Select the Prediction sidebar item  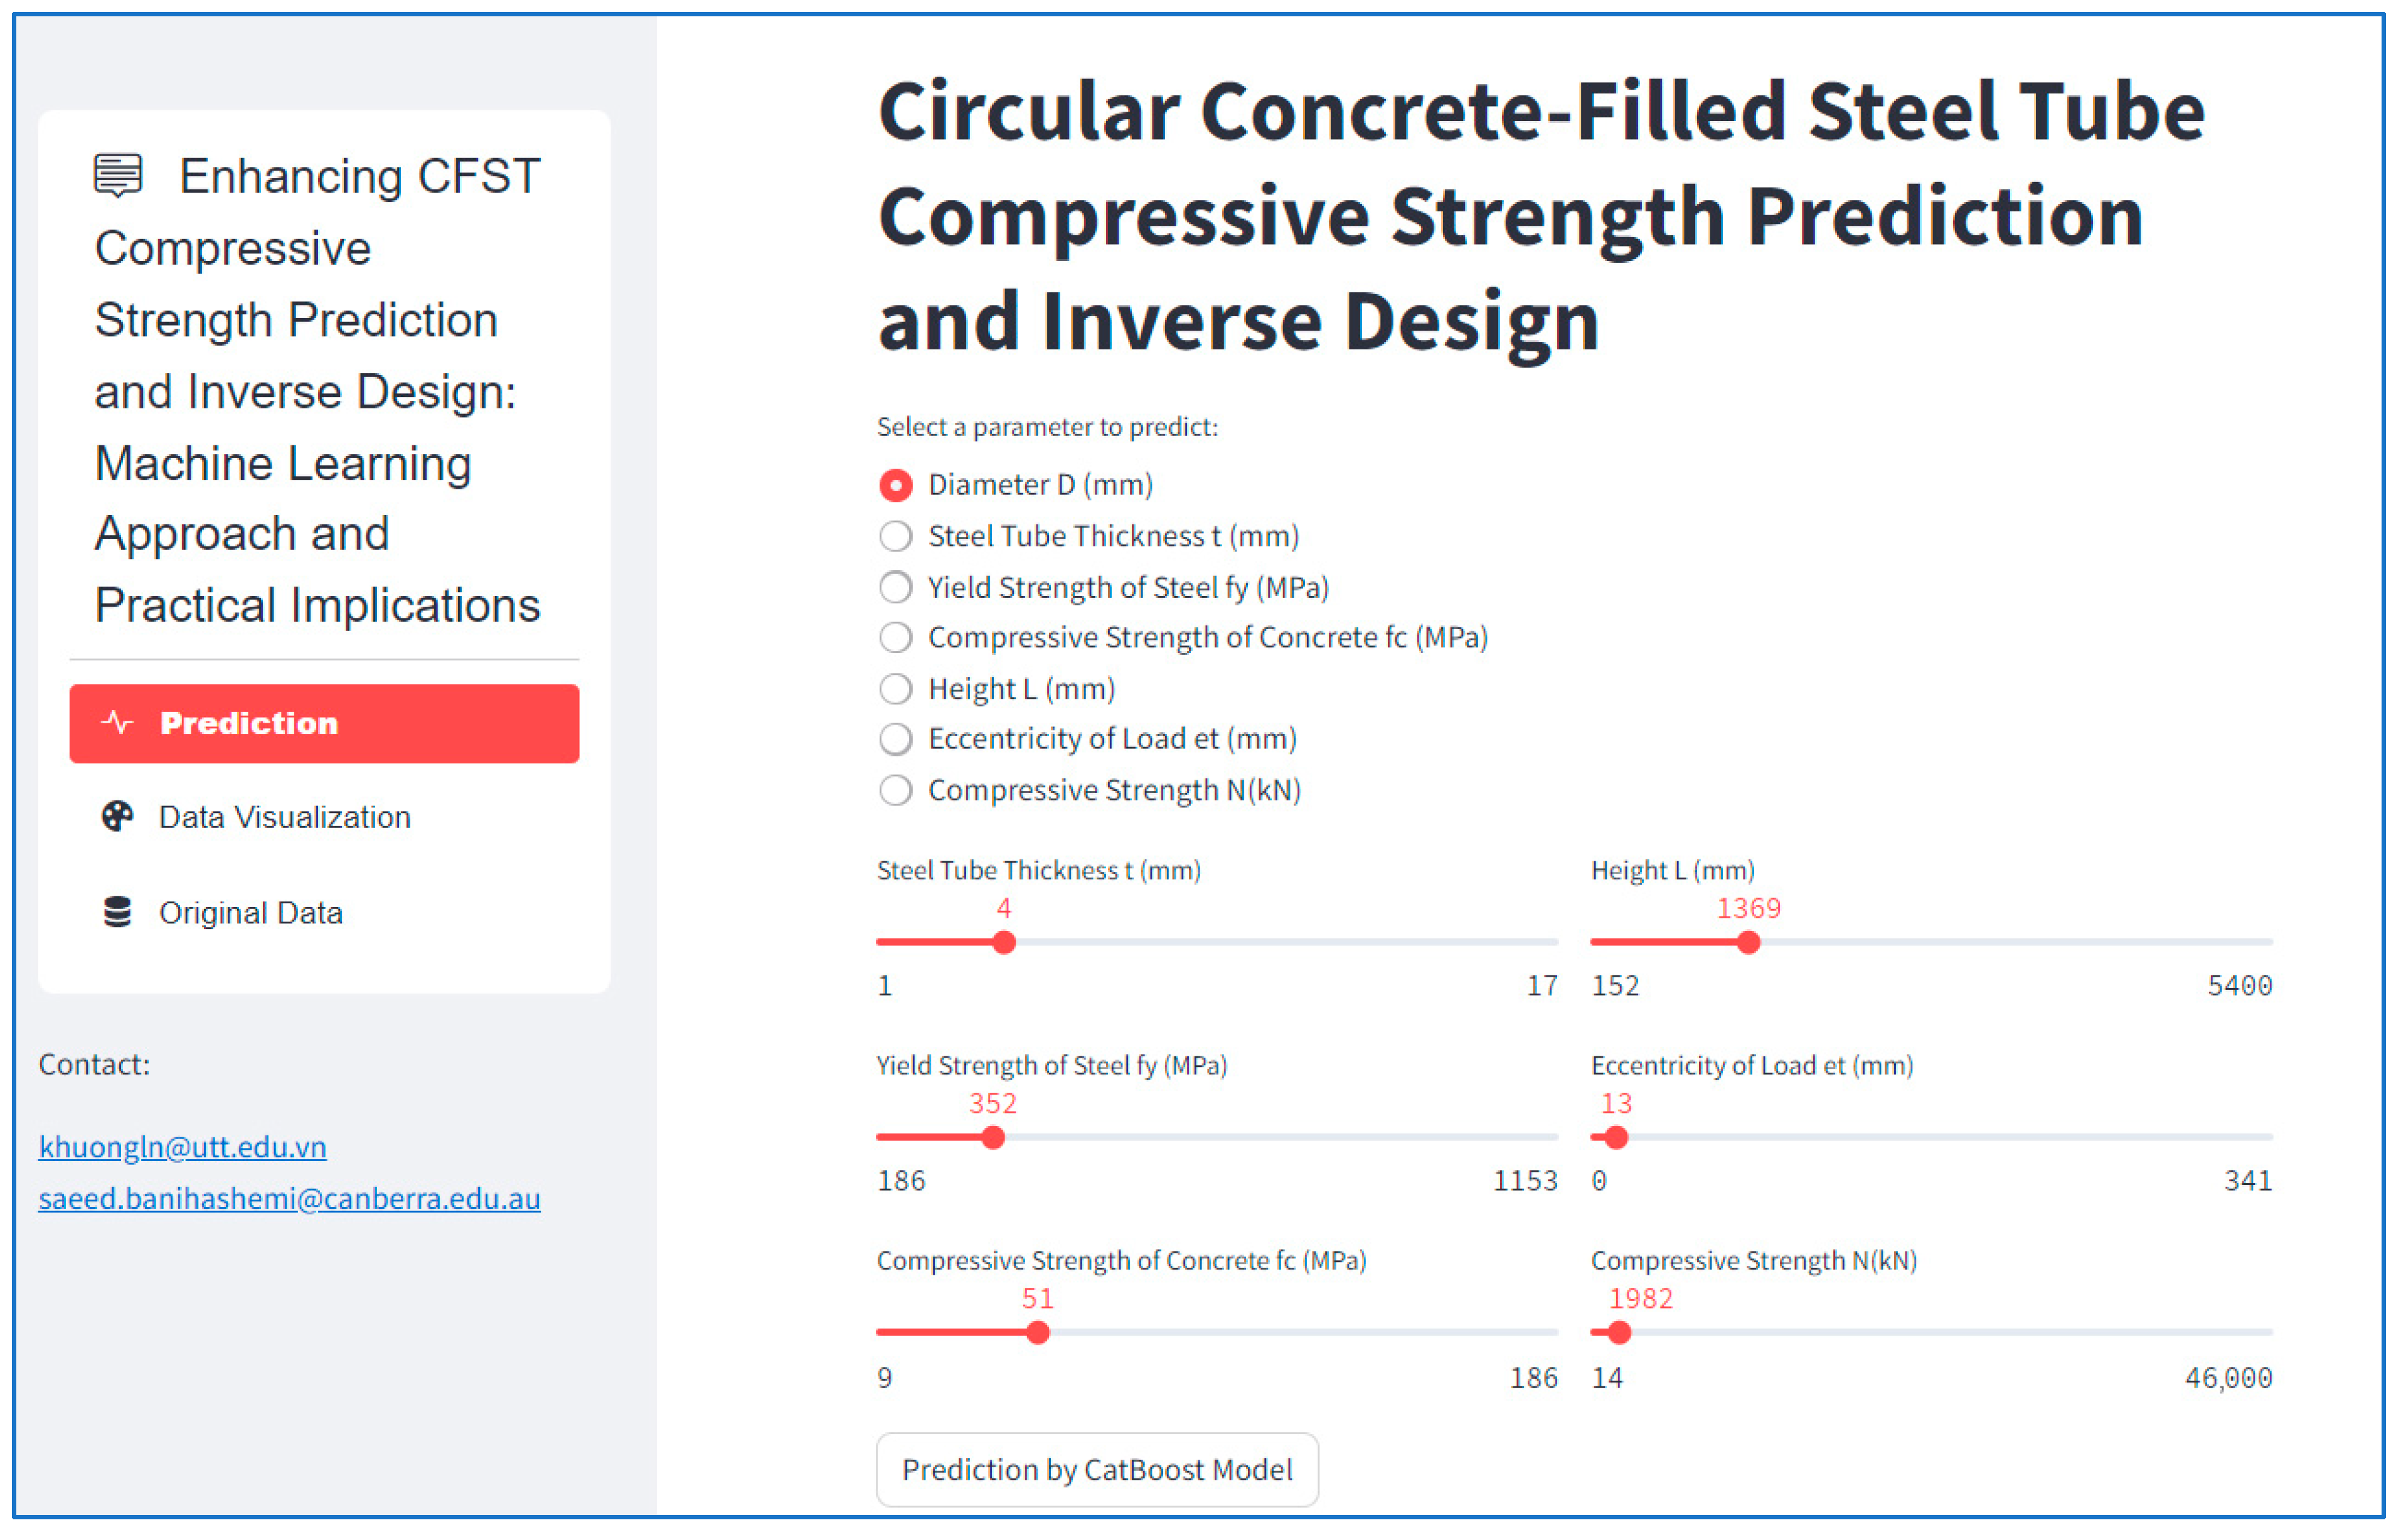point(323,723)
